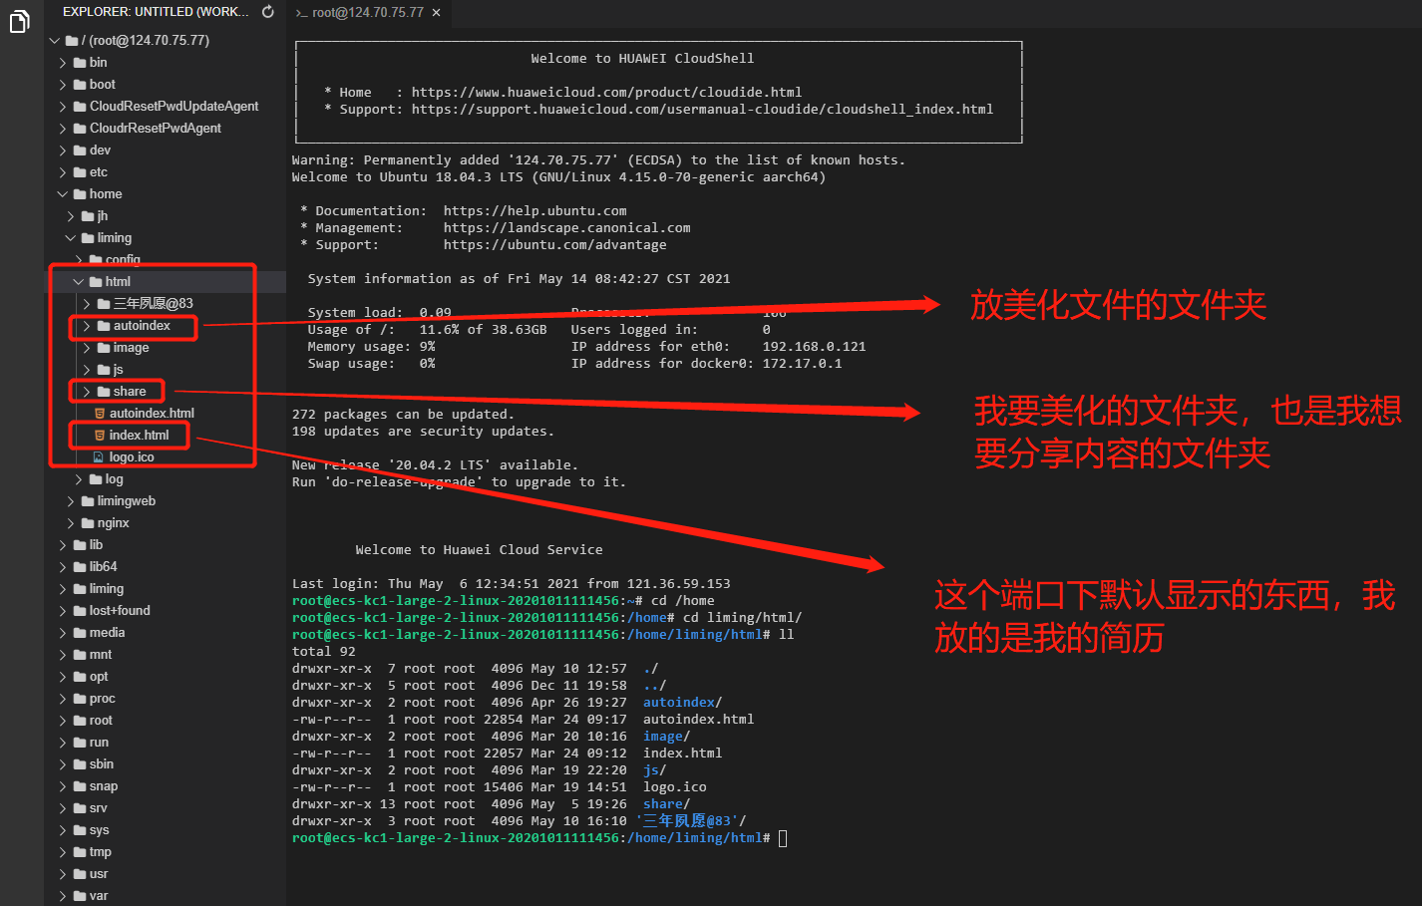The image size is (1422, 906).
Task: Collapse the html folder
Action: point(78,281)
